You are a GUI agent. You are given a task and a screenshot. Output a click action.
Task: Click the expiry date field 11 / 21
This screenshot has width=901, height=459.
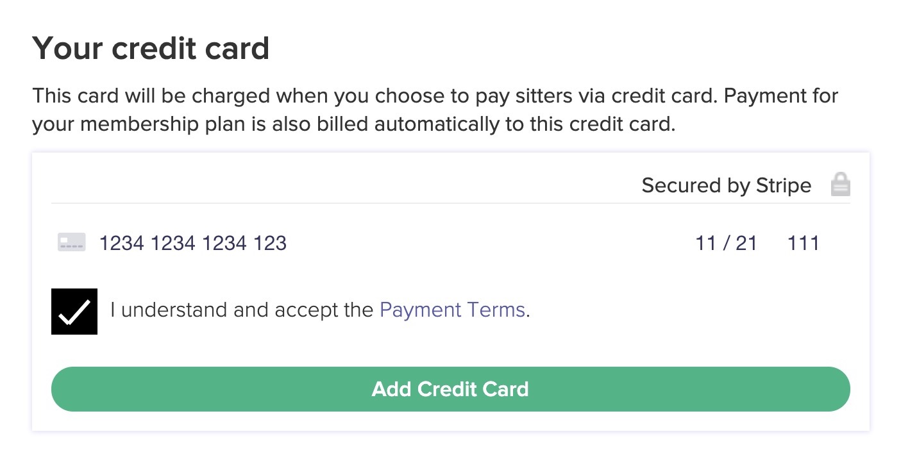pos(726,243)
